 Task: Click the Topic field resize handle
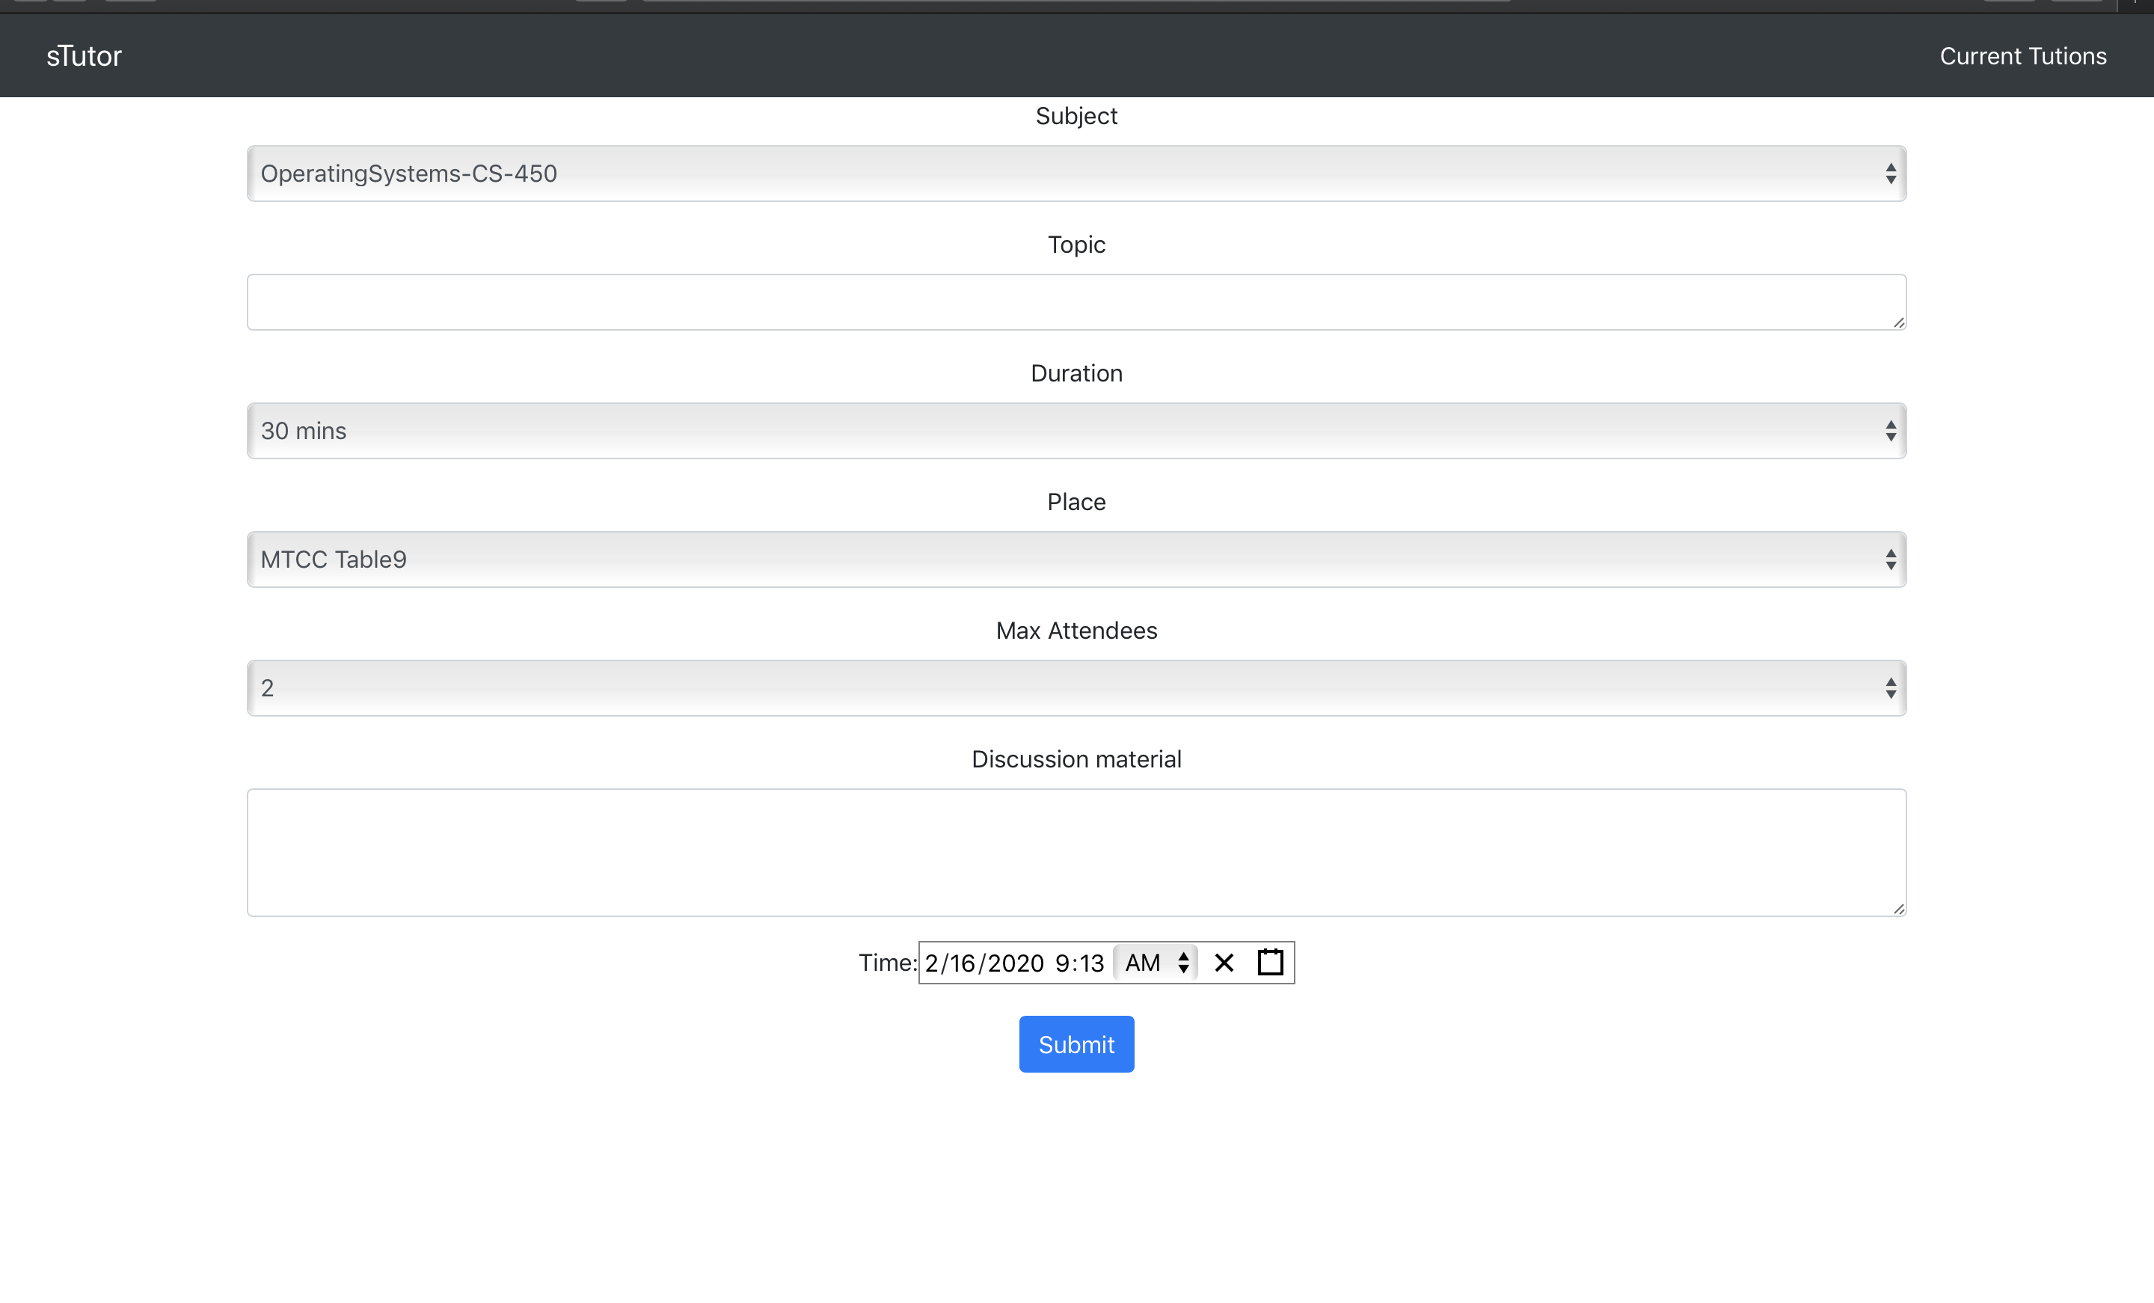coord(1898,322)
